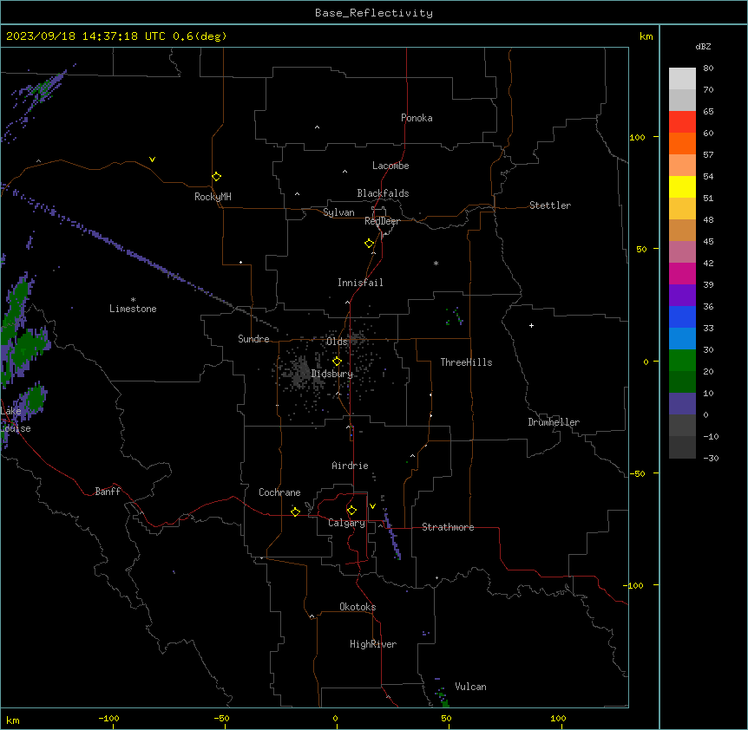Select the orange 57–60 dBZ legend swatch
Viewport: 748px width, 730px height.
pos(682,143)
